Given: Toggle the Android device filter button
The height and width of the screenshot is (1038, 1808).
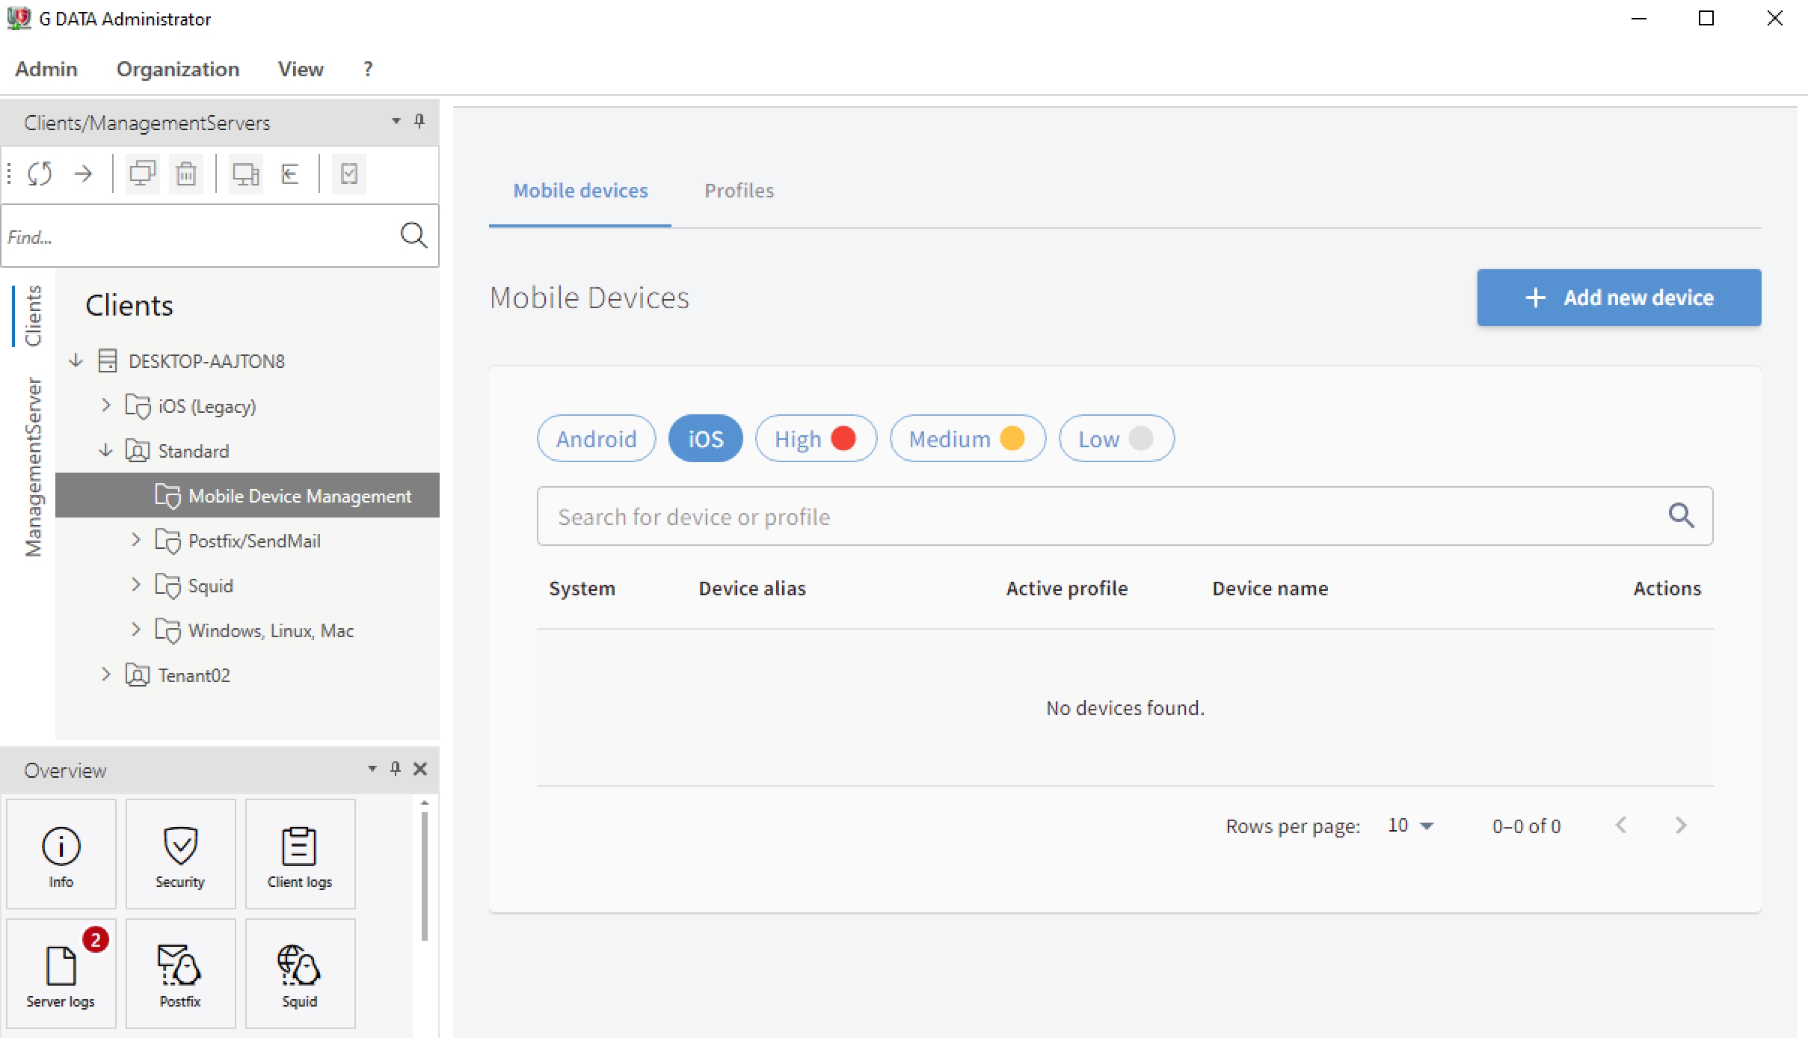Looking at the screenshot, I should coord(597,438).
